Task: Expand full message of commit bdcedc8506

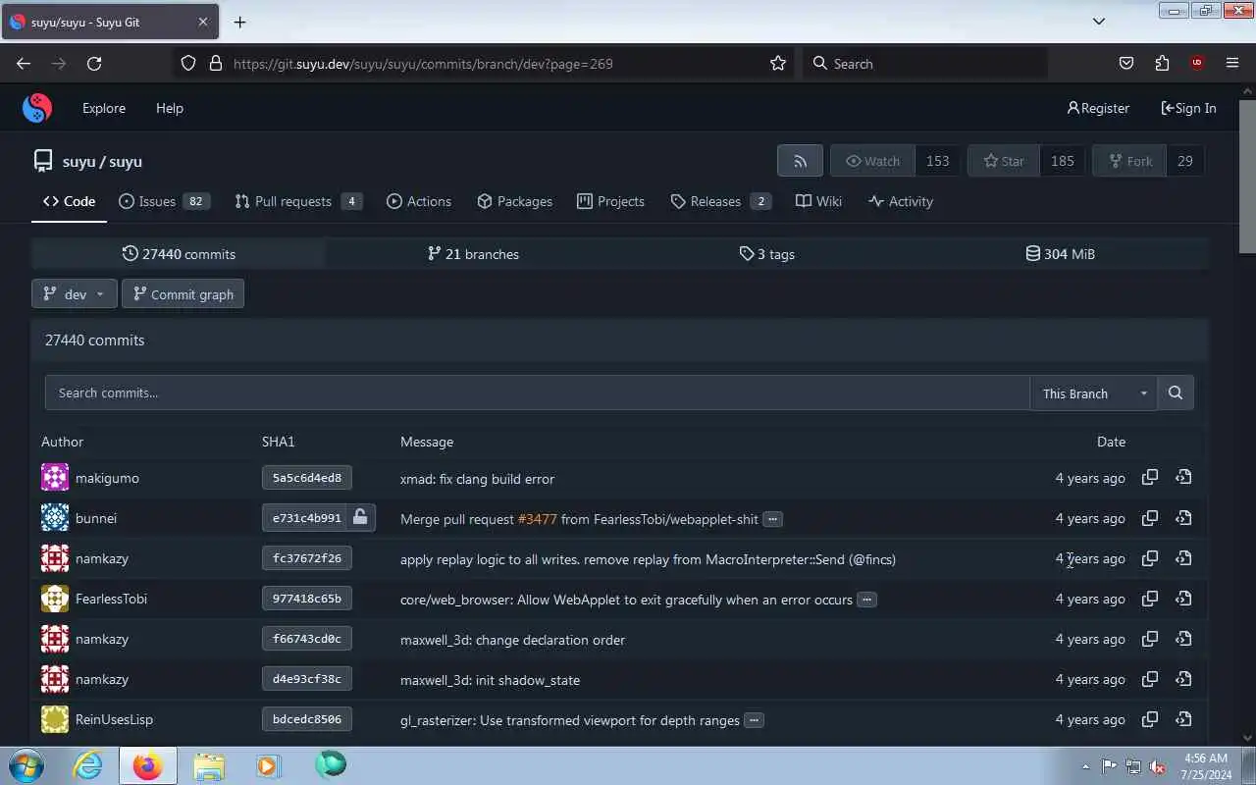Action: [x=754, y=720]
